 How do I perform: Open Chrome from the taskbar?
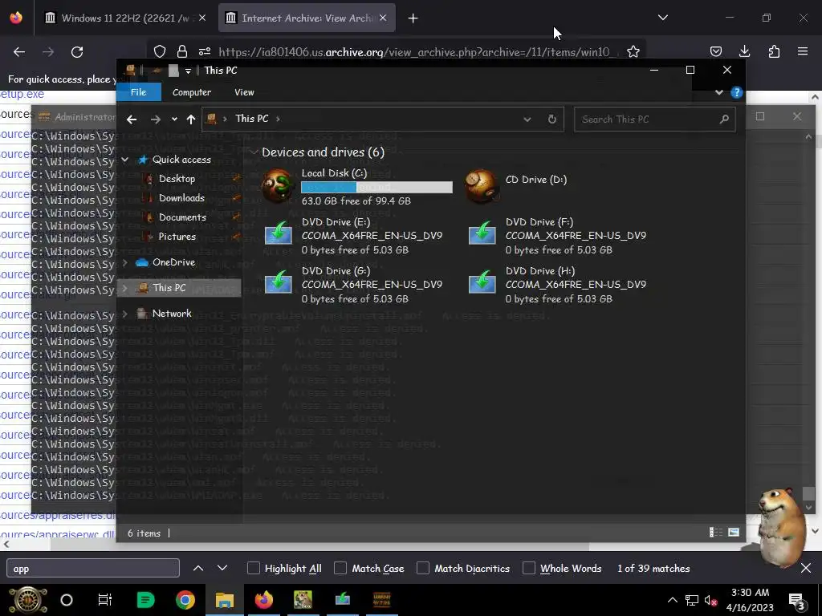[x=185, y=600]
